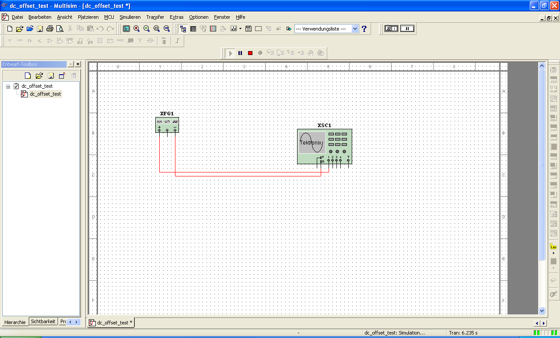Open the Platzieren menu
The width and height of the screenshot is (560, 338).
tap(88, 17)
